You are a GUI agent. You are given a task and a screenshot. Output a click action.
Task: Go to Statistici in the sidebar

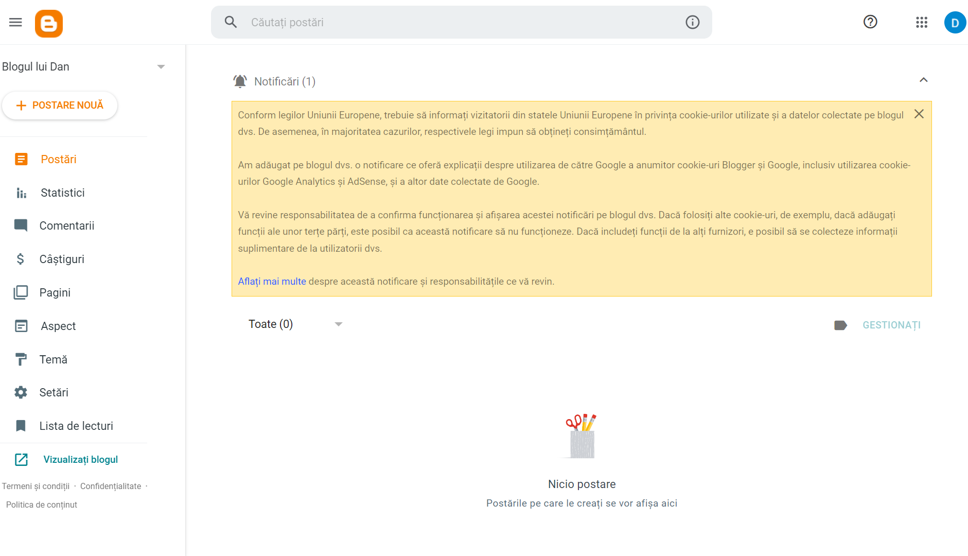pyautogui.click(x=62, y=193)
